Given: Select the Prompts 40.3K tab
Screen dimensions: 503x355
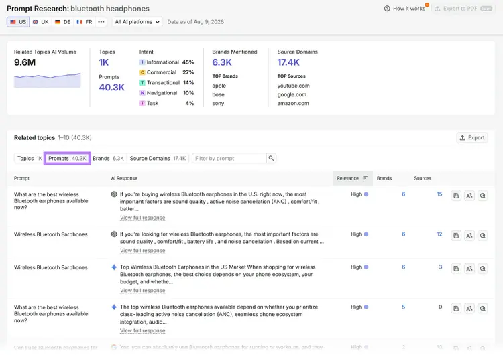Looking at the screenshot, I should 67,159.
